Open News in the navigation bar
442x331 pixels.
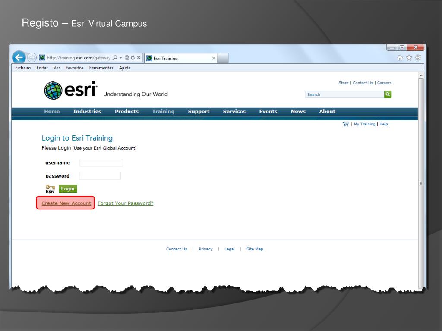coord(298,112)
